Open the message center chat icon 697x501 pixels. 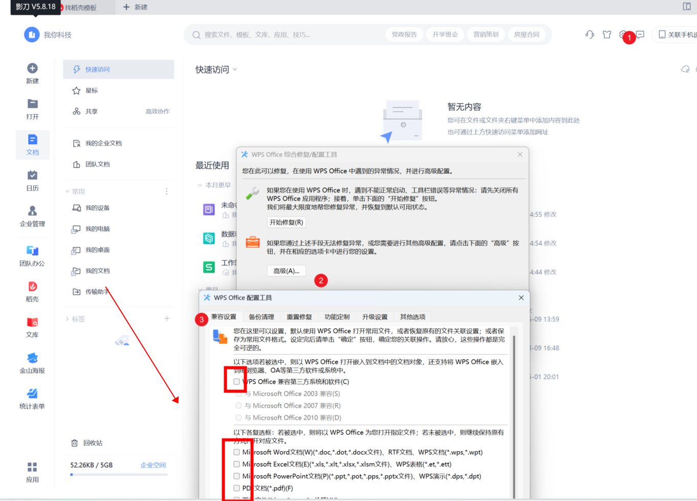tap(640, 35)
